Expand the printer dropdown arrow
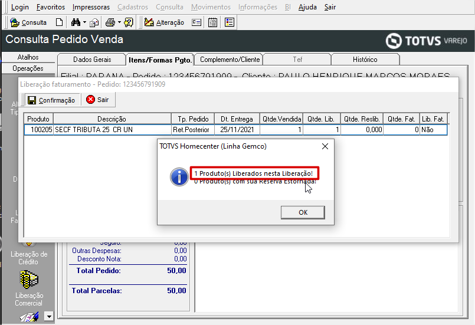The width and height of the screenshot is (475, 325). (119, 22)
